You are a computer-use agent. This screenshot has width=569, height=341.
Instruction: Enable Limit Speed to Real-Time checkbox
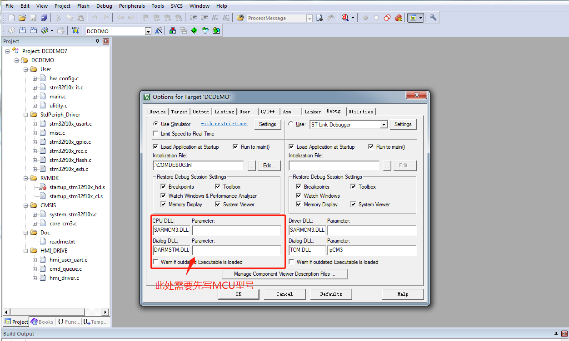[156, 134]
